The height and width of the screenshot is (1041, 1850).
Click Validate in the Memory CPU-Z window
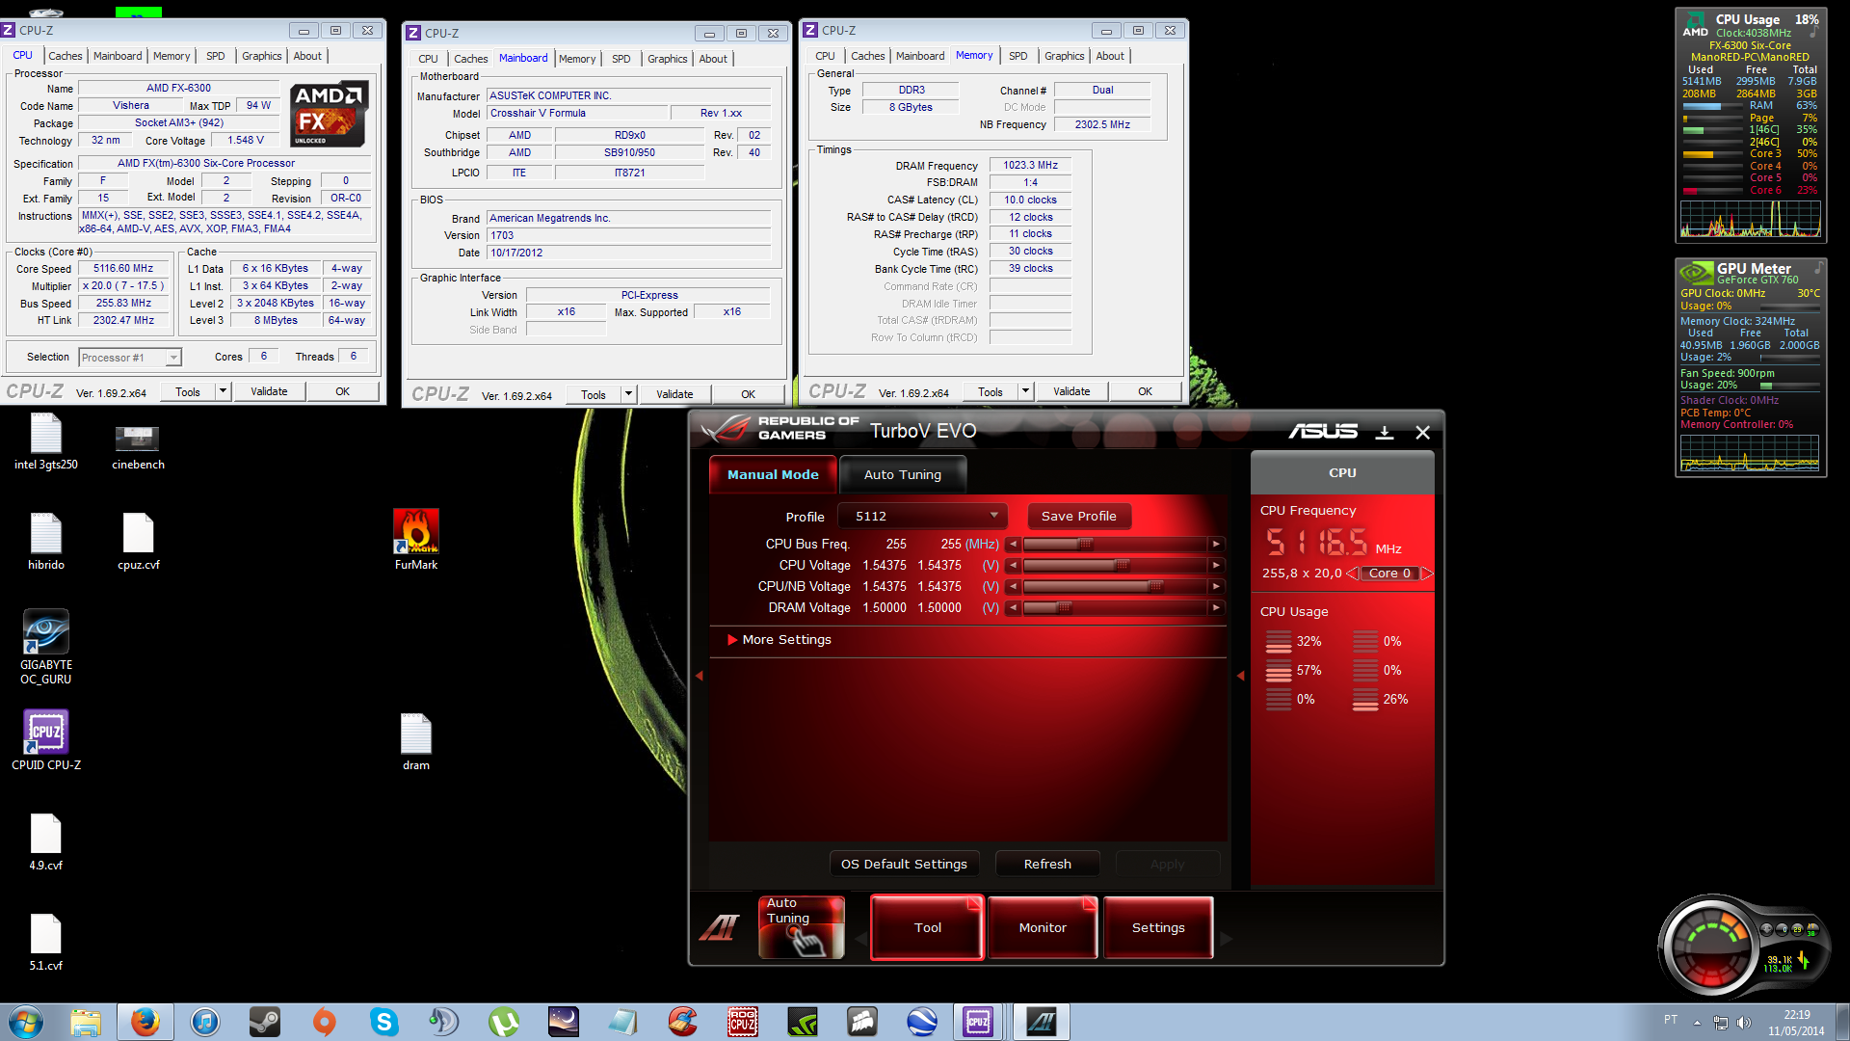pos(1071,391)
